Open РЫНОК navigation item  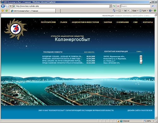click(x=64, y=22)
